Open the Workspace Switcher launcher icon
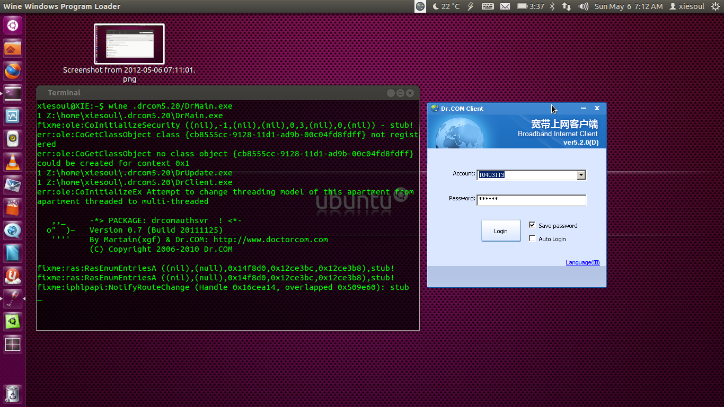This screenshot has height=407, width=724. click(x=13, y=344)
